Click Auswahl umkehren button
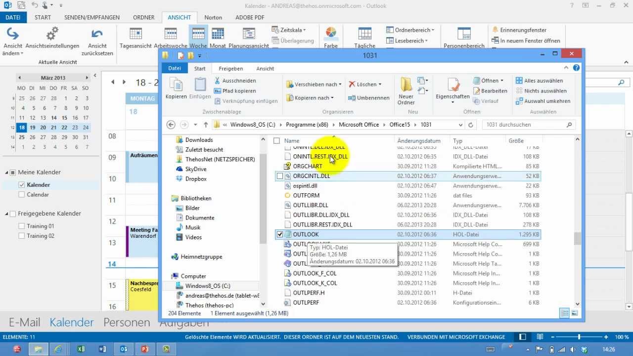Viewport: 633px width, 356px height. pyautogui.click(x=543, y=101)
